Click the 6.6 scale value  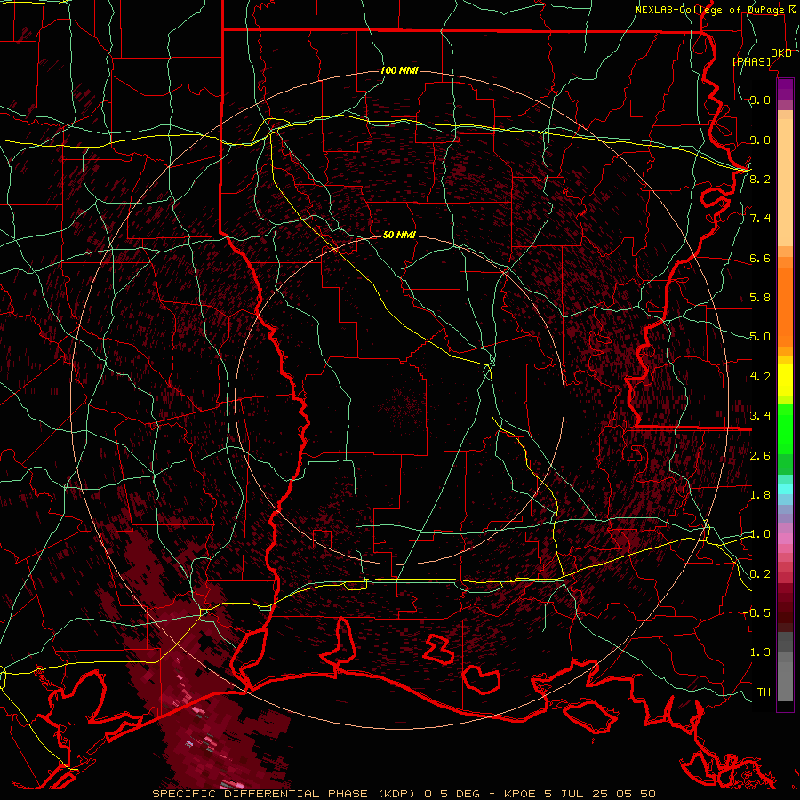pos(760,258)
